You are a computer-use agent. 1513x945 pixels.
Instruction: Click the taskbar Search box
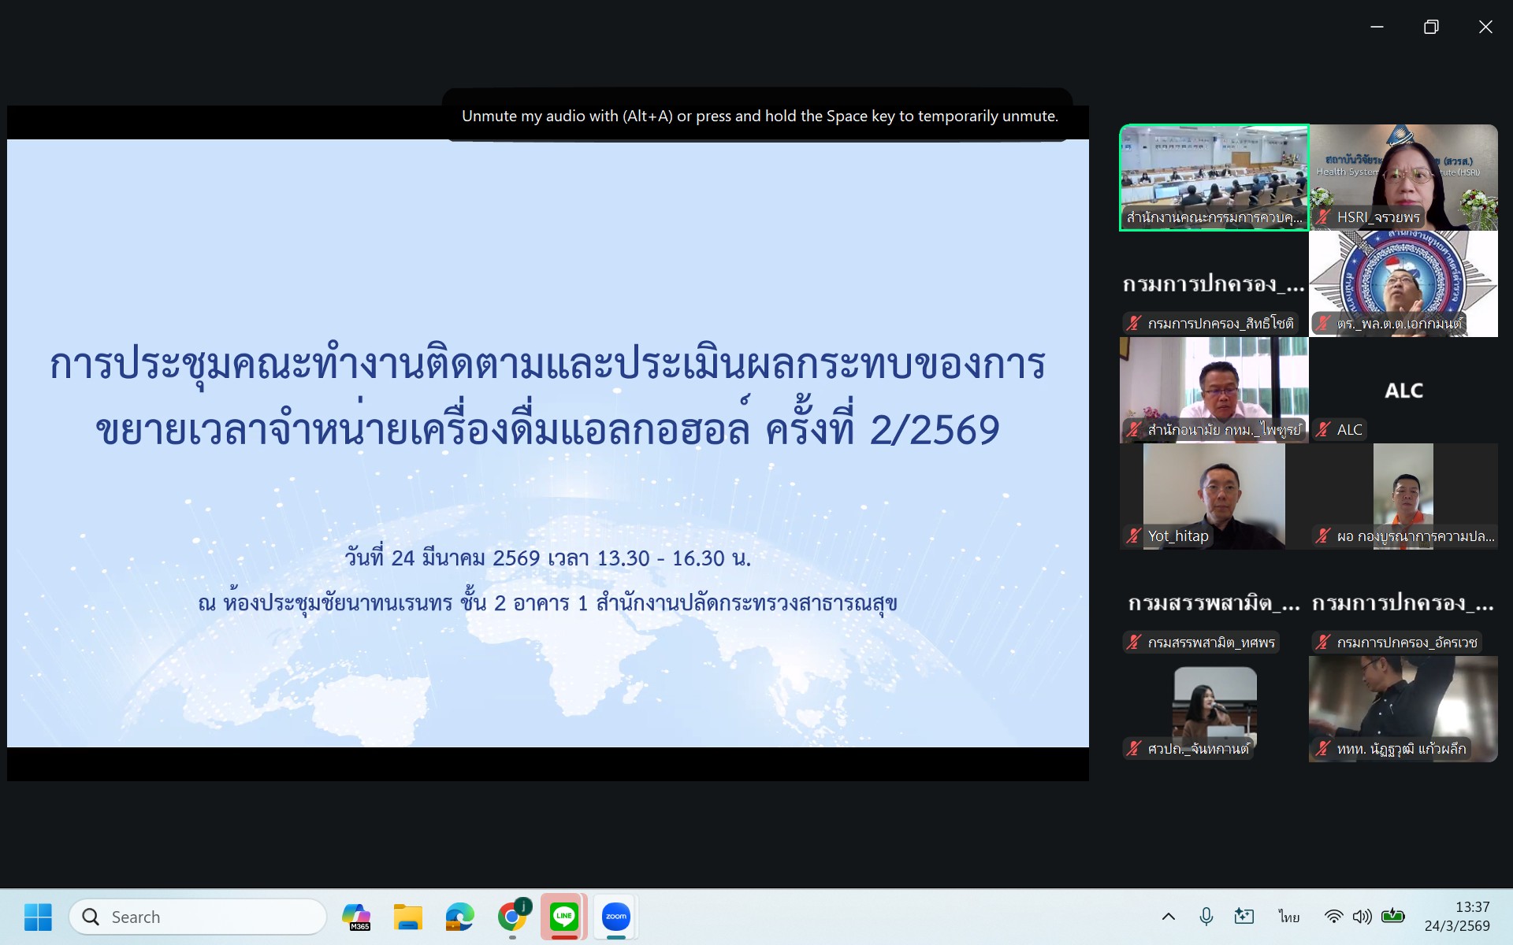[198, 917]
